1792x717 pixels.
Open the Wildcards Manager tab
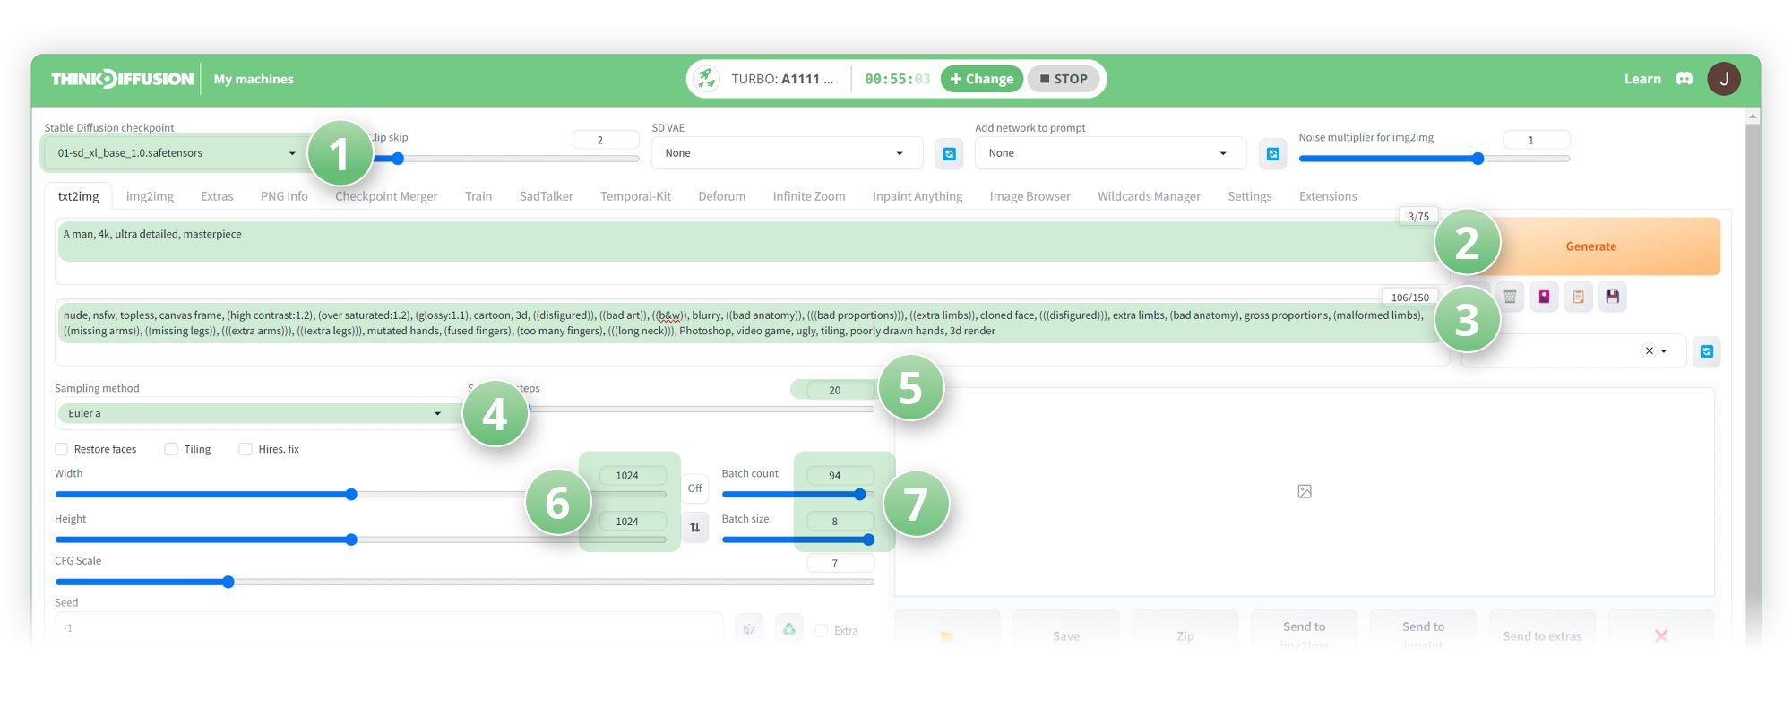point(1150,196)
